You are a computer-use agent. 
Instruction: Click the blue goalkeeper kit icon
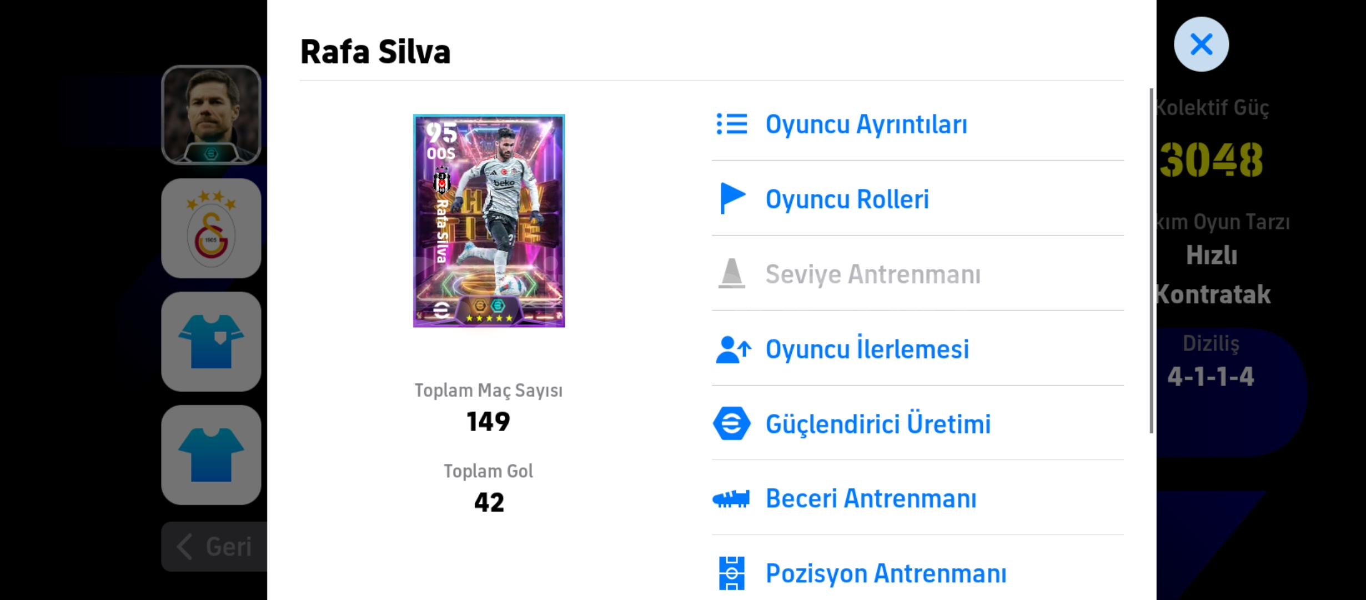[211, 342]
